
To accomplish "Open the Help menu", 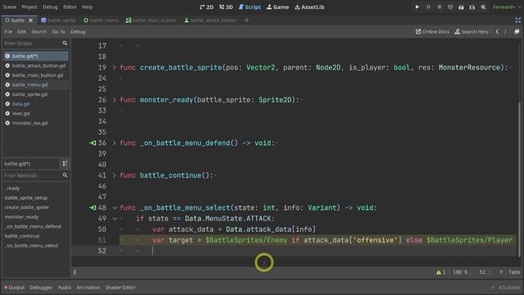I will coord(88,7).
